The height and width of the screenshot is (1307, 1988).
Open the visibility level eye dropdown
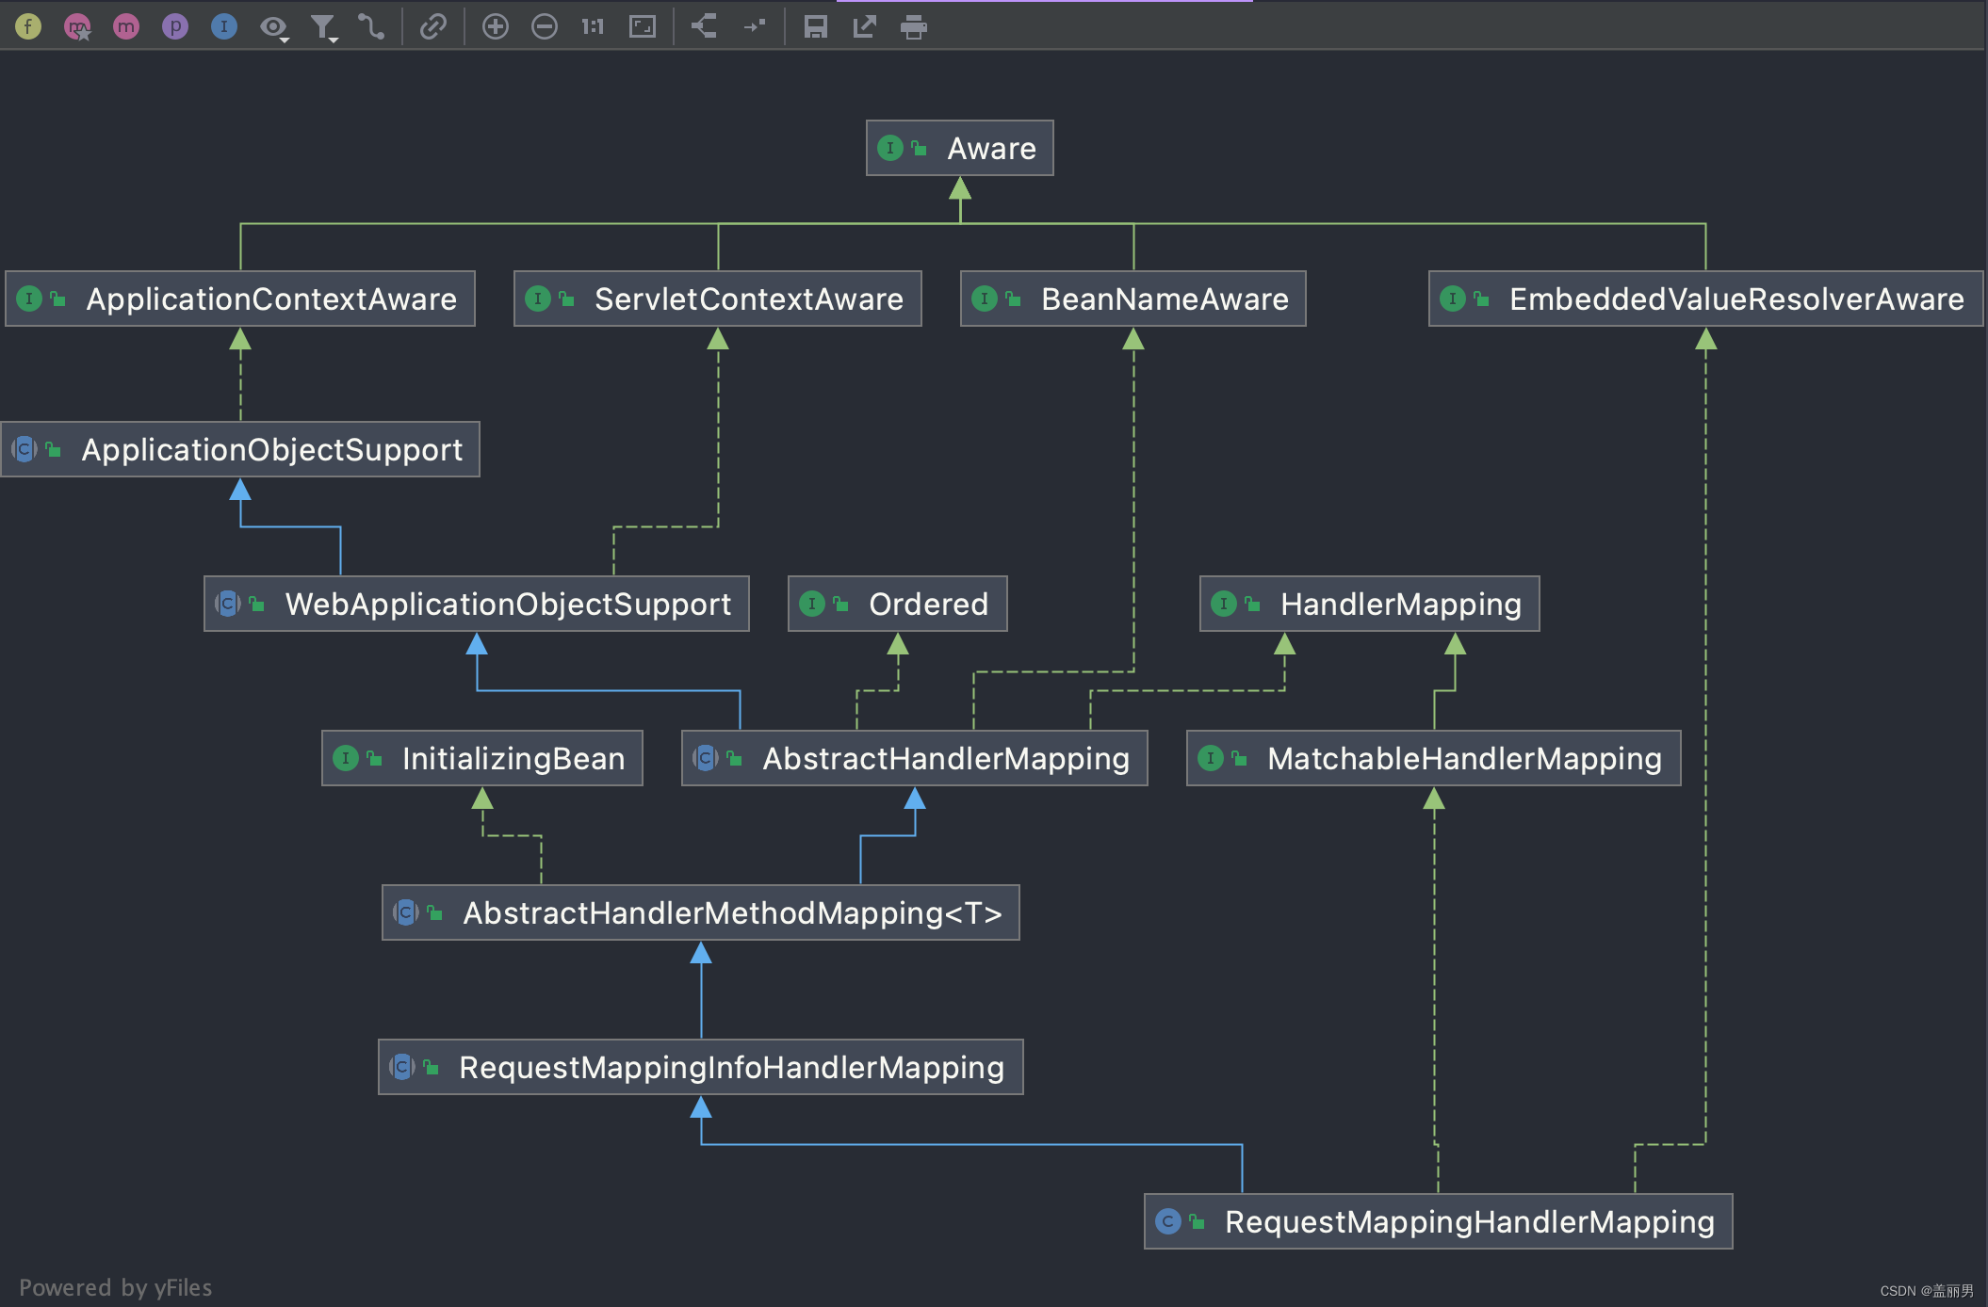click(274, 27)
